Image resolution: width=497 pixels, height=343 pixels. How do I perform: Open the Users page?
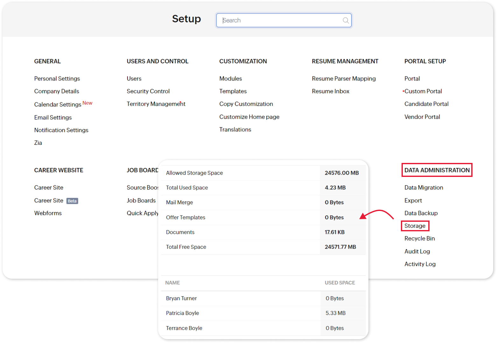tap(134, 79)
